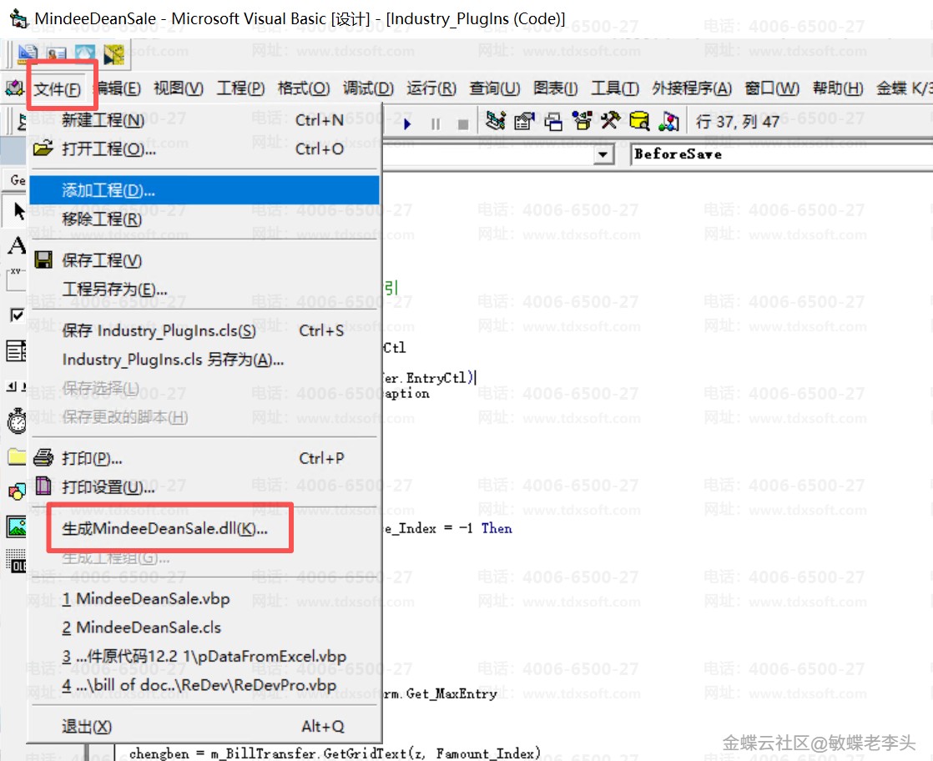Select the Timer control tool
Image resolution: width=933 pixels, height=761 pixels.
(x=17, y=421)
